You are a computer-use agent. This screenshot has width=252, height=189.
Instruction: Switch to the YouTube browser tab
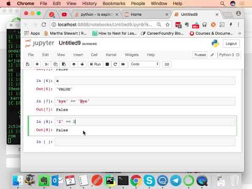coord(64,14)
